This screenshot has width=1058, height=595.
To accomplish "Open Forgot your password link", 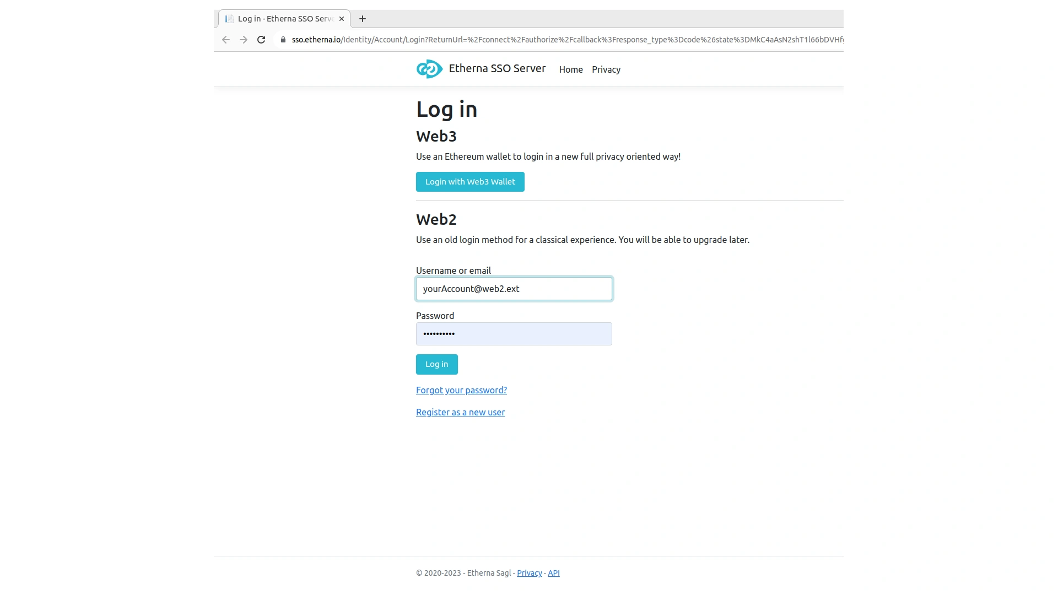I will click(x=461, y=390).
